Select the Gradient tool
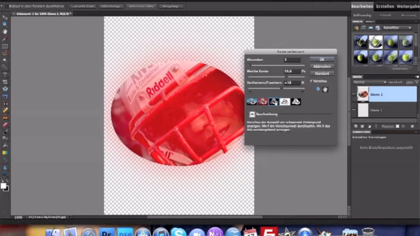420x236 pixels. point(5,153)
